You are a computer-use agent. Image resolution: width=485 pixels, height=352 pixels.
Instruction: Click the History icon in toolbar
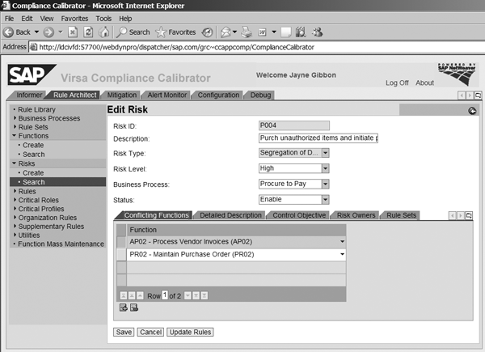pos(207,32)
